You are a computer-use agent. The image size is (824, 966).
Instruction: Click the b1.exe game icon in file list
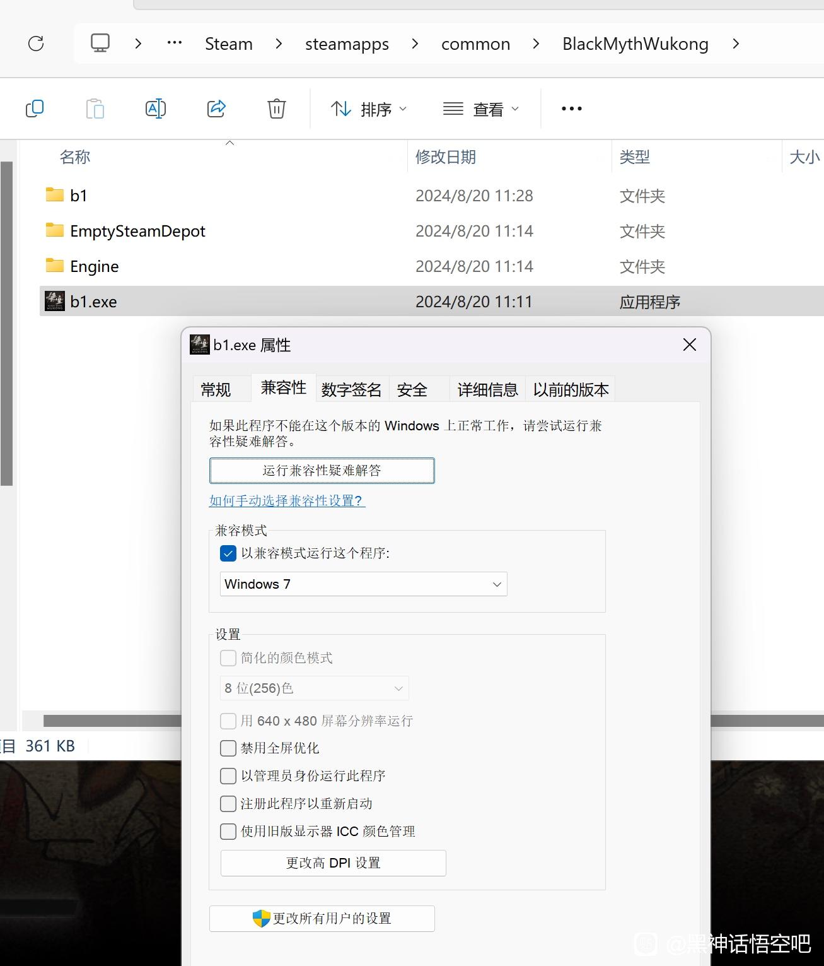(x=55, y=301)
